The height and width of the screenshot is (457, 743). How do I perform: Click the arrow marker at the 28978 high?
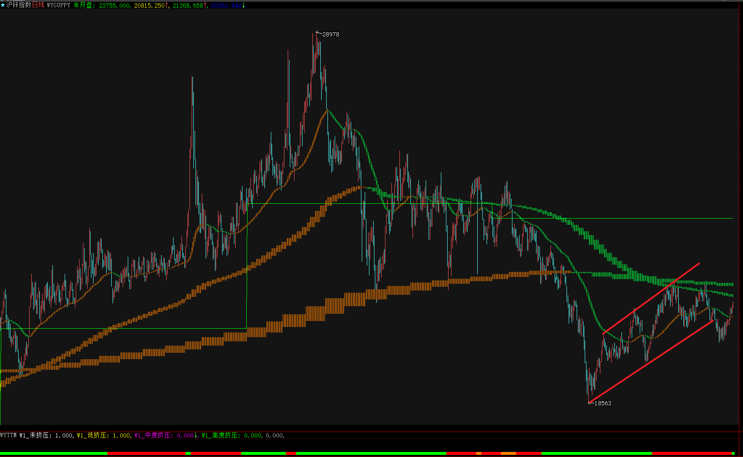(x=319, y=33)
